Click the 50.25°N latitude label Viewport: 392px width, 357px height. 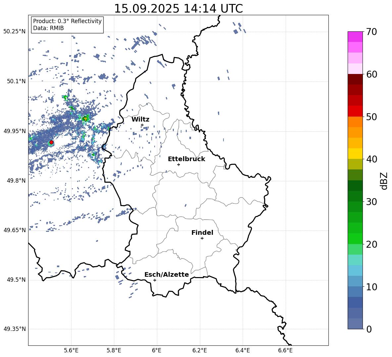(x=15, y=32)
